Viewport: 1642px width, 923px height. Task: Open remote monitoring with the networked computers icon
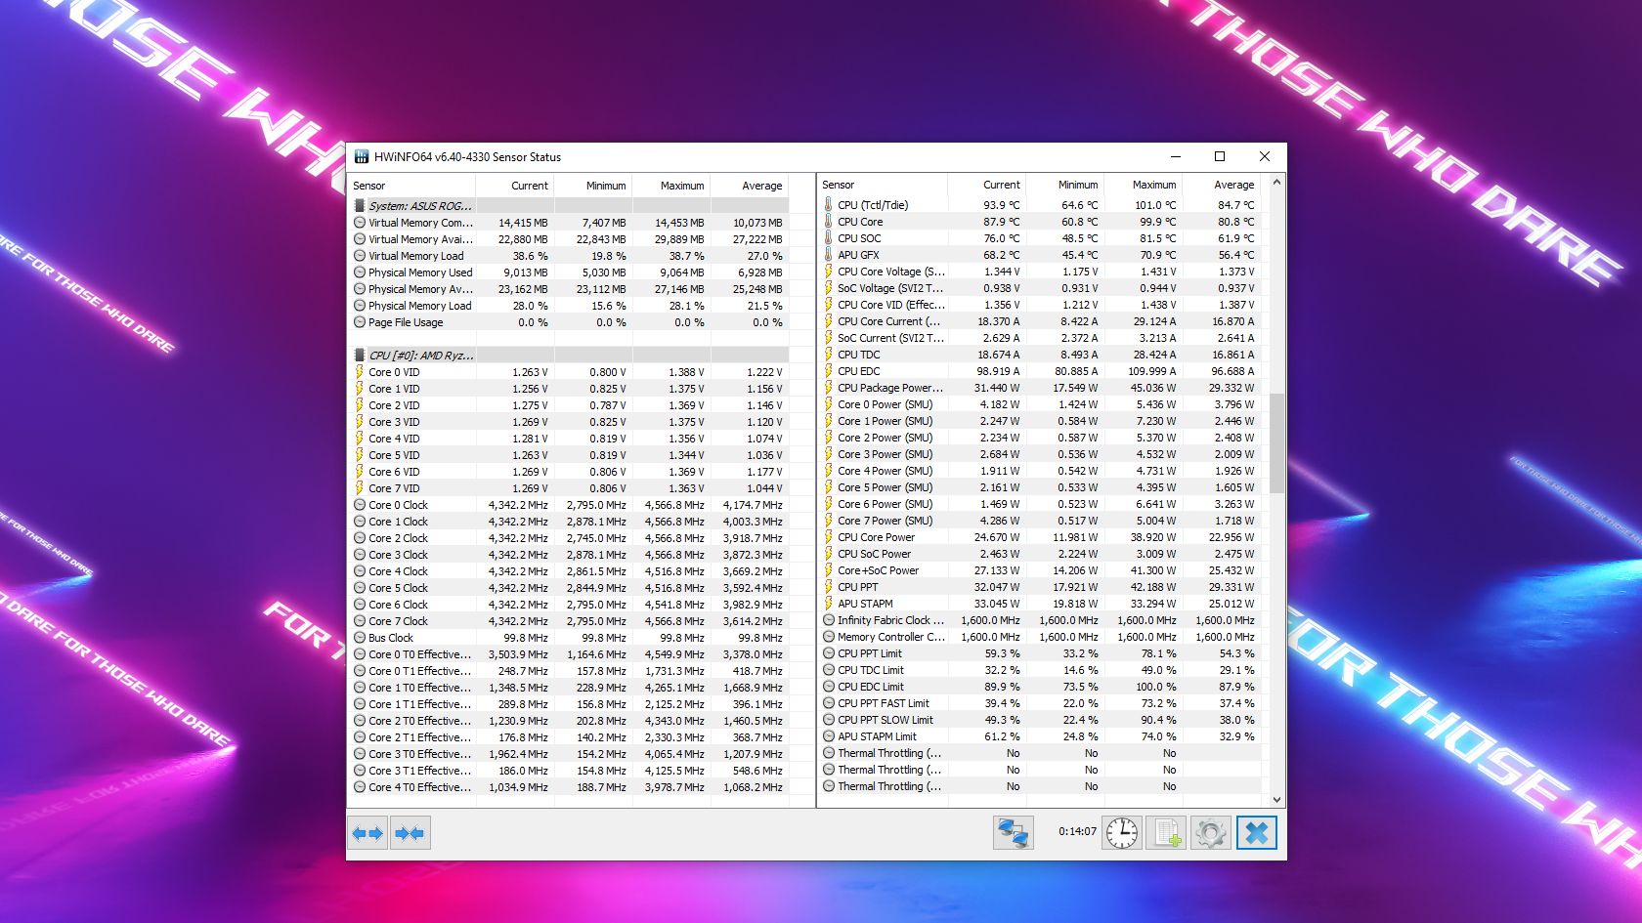coord(1013,832)
